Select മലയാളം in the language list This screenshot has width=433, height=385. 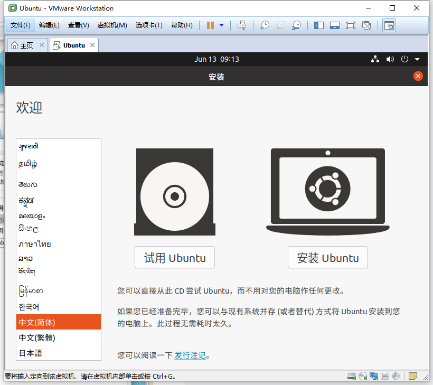[x=59, y=216]
